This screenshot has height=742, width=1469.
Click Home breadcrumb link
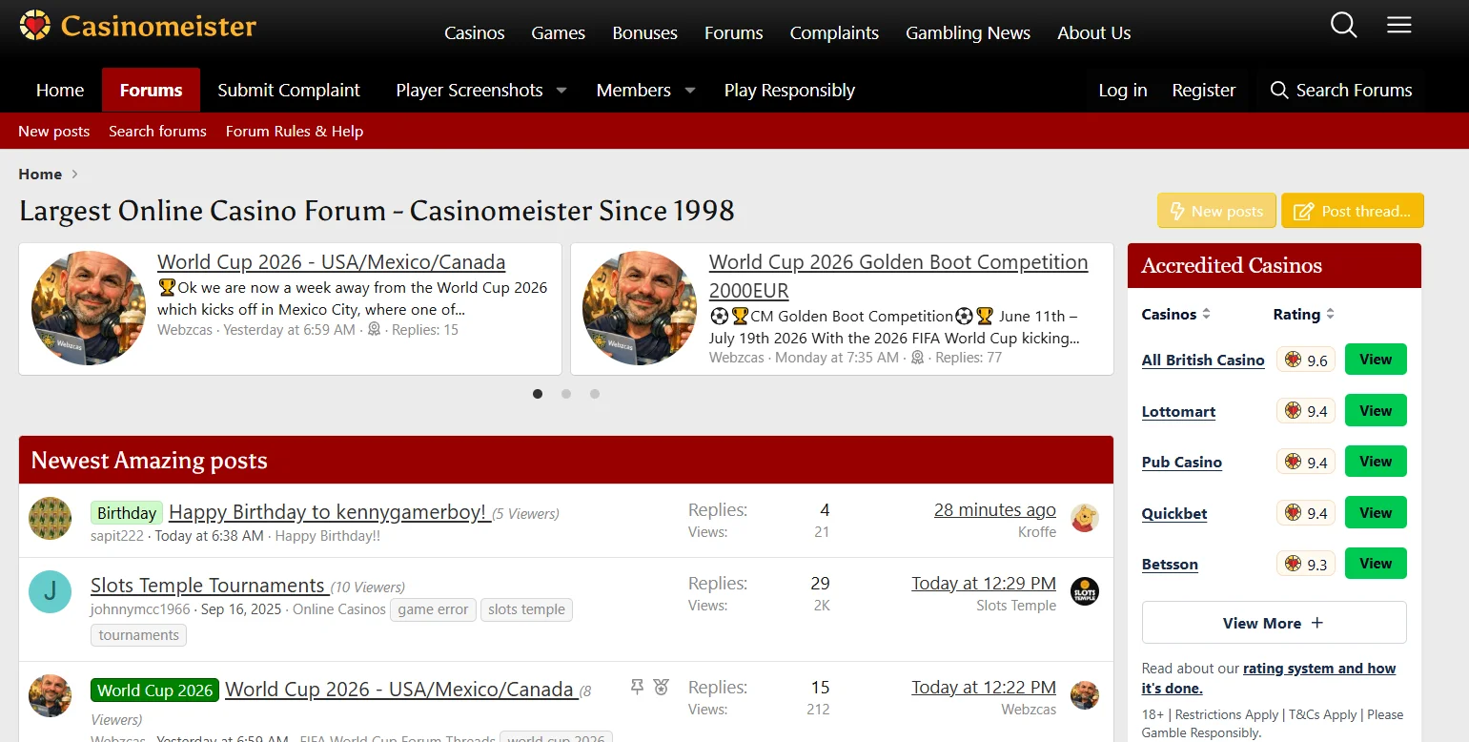coord(40,174)
